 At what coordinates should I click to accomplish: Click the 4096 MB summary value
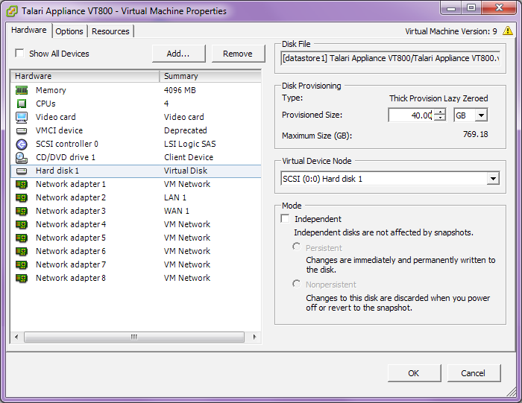coord(180,90)
